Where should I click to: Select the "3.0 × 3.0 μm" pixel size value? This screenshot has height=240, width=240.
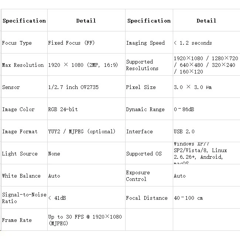(x=192, y=87)
